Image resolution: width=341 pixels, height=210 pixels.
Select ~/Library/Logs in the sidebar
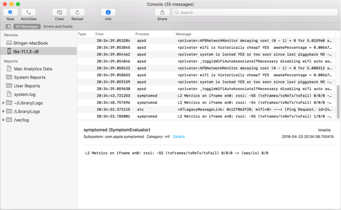tap(28, 103)
